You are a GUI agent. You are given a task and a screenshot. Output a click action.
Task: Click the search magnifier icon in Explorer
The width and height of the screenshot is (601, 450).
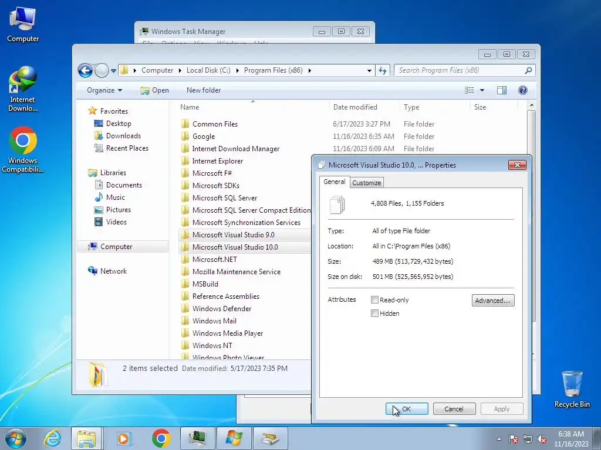click(528, 70)
